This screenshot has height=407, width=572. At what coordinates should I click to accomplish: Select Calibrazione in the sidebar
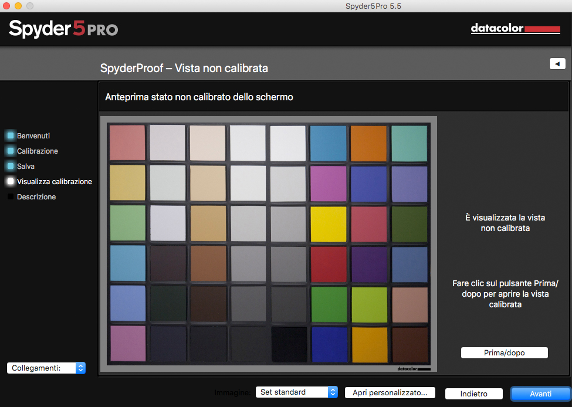38,151
